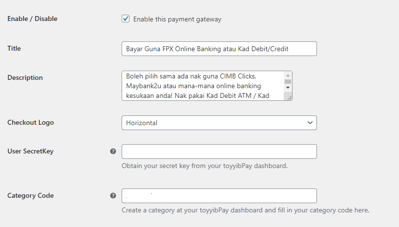Click the Category Code field label
The height and width of the screenshot is (227, 399).
point(30,195)
